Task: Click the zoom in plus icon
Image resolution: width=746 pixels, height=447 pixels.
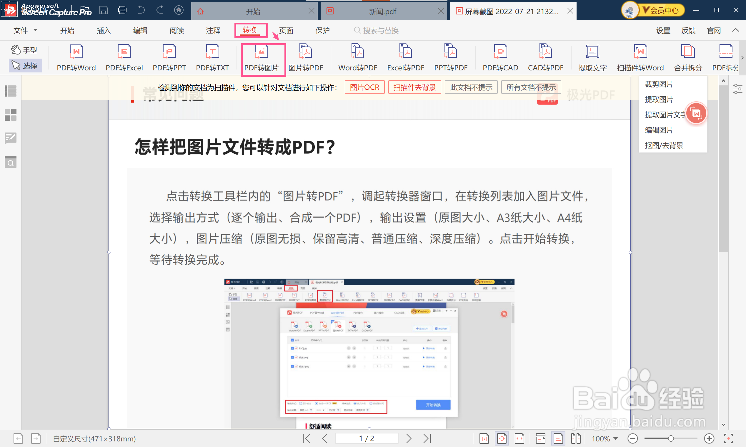Action: pyautogui.click(x=709, y=438)
